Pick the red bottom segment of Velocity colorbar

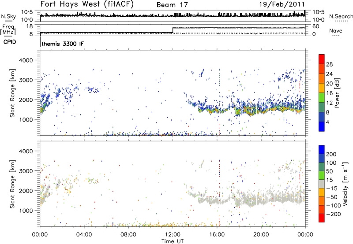coord(322,218)
